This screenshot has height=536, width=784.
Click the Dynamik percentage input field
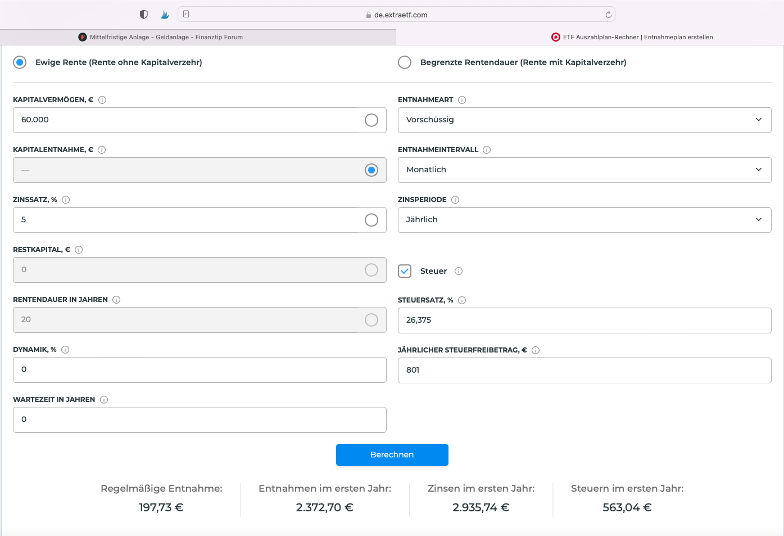pos(200,370)
